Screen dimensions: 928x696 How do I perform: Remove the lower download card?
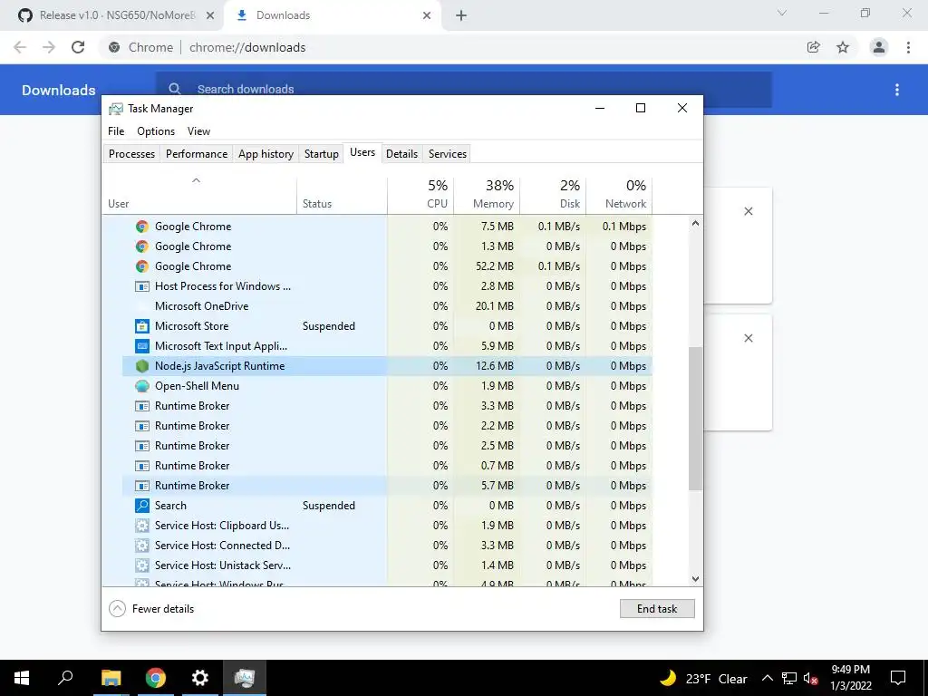[748, 338]
